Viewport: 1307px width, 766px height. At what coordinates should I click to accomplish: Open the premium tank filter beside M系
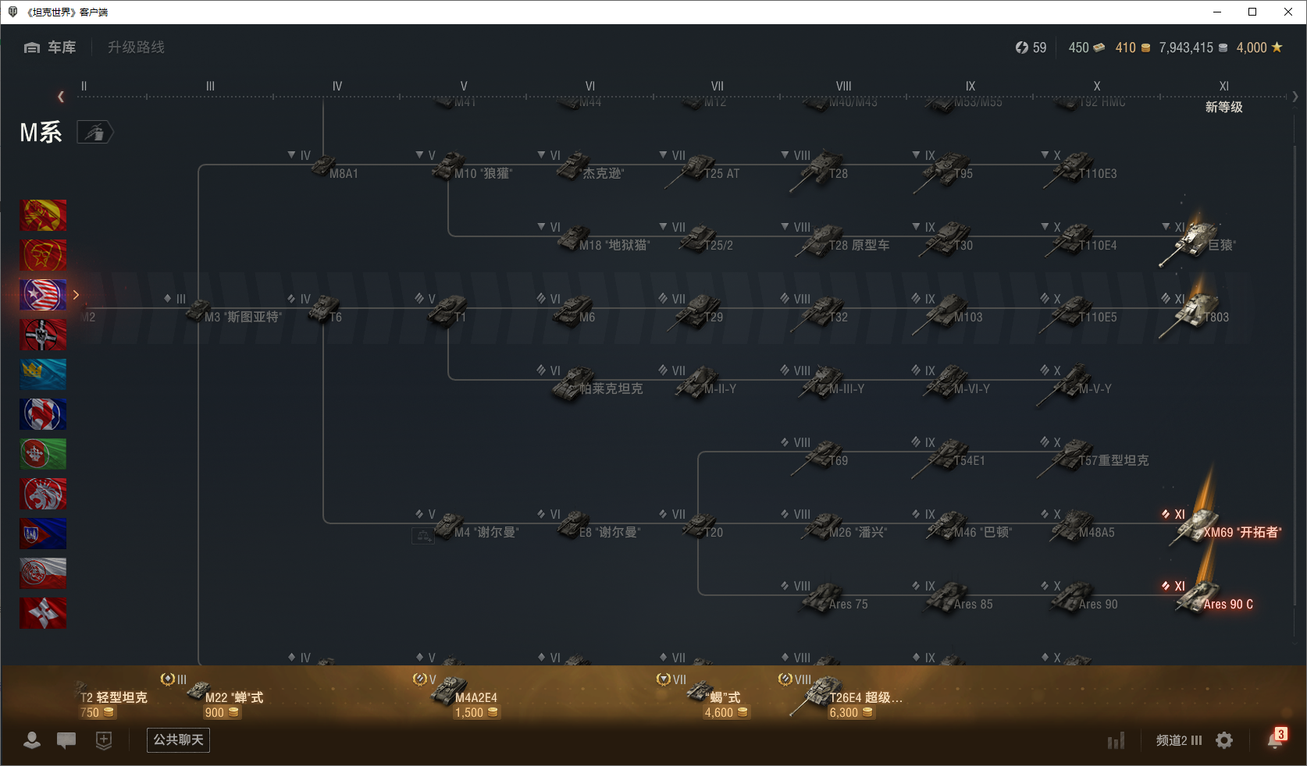94,133
